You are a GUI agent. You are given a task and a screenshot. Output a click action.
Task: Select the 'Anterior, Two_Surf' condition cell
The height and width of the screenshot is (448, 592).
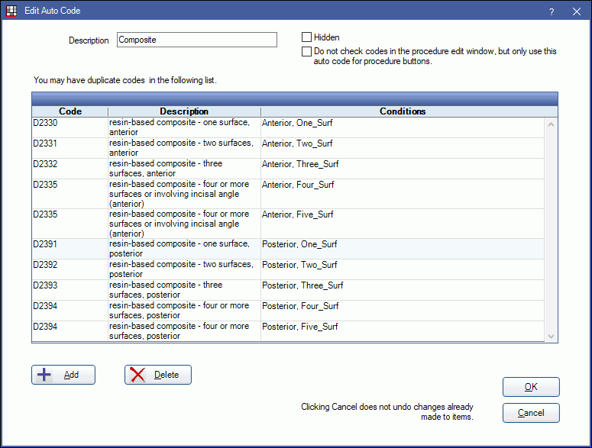click(403, 148)
